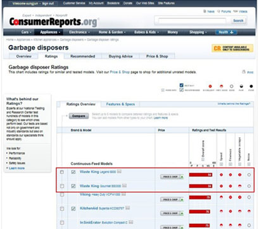Open Waste King Legend 8000 model link
The height and width of the screenshot is (229, 259).
tap(98, 171)
